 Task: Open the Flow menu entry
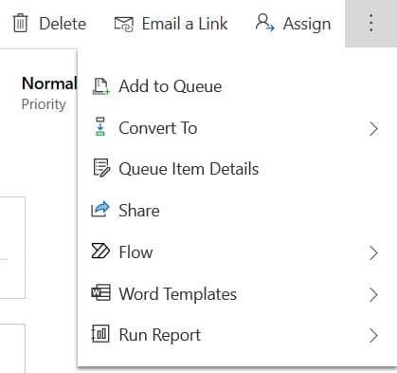[x=135, y=252]
